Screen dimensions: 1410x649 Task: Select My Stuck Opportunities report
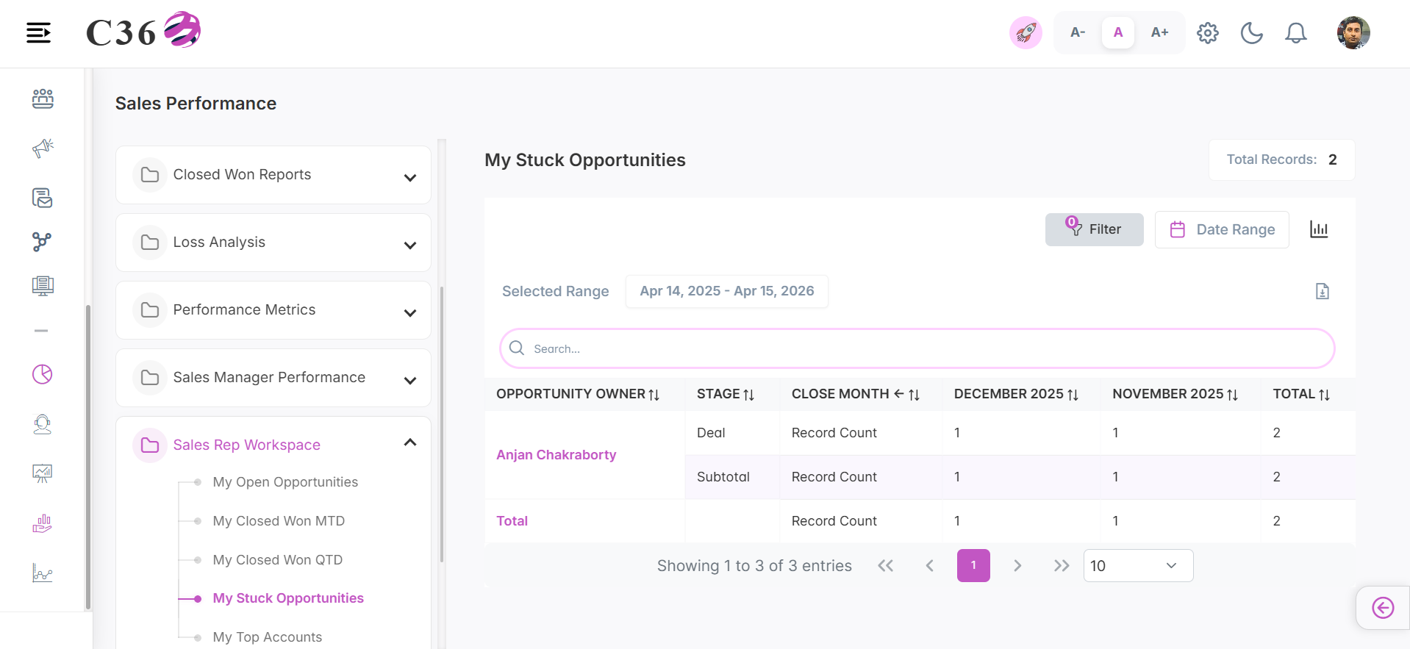pos(288,598)
